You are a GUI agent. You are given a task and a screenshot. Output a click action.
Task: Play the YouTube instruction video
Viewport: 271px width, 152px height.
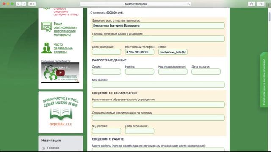click(60, 73)
